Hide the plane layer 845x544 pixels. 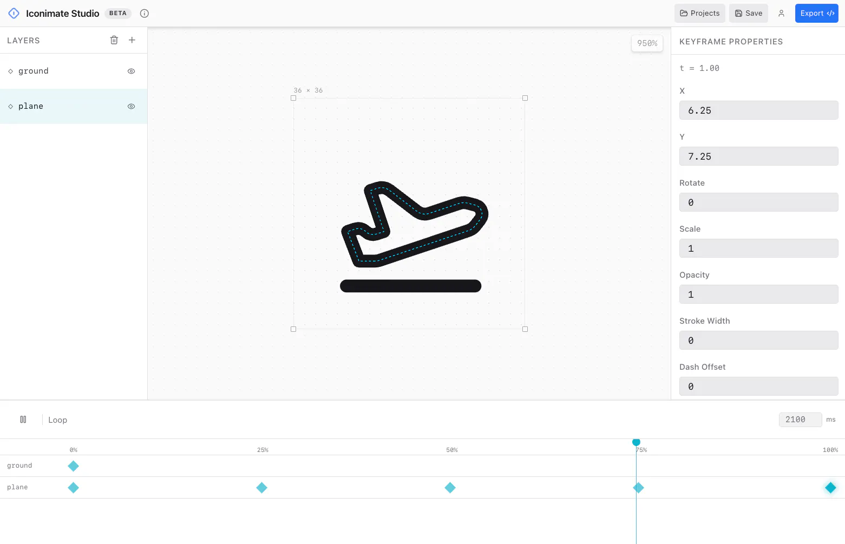pos(131,107)
